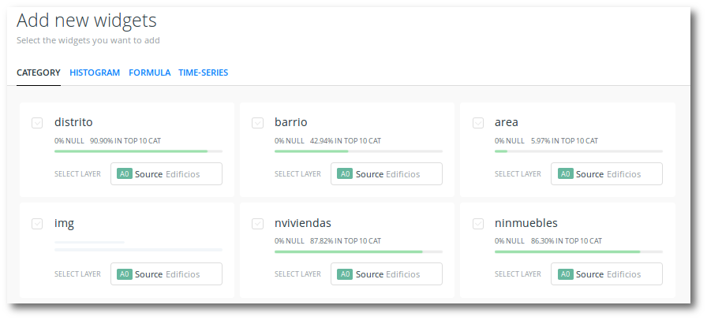
Task: Check the distrito widget checkbox
Action: [37, 123]
